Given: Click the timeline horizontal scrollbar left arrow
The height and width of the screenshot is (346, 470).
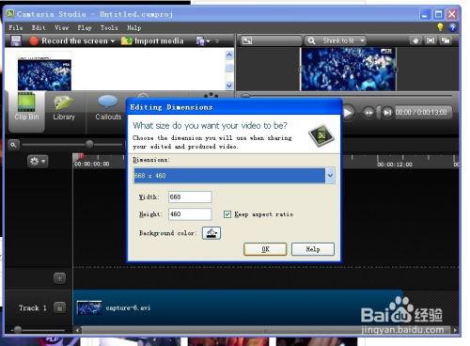Looking at the screenshot, I should click(x=77, y=330).
